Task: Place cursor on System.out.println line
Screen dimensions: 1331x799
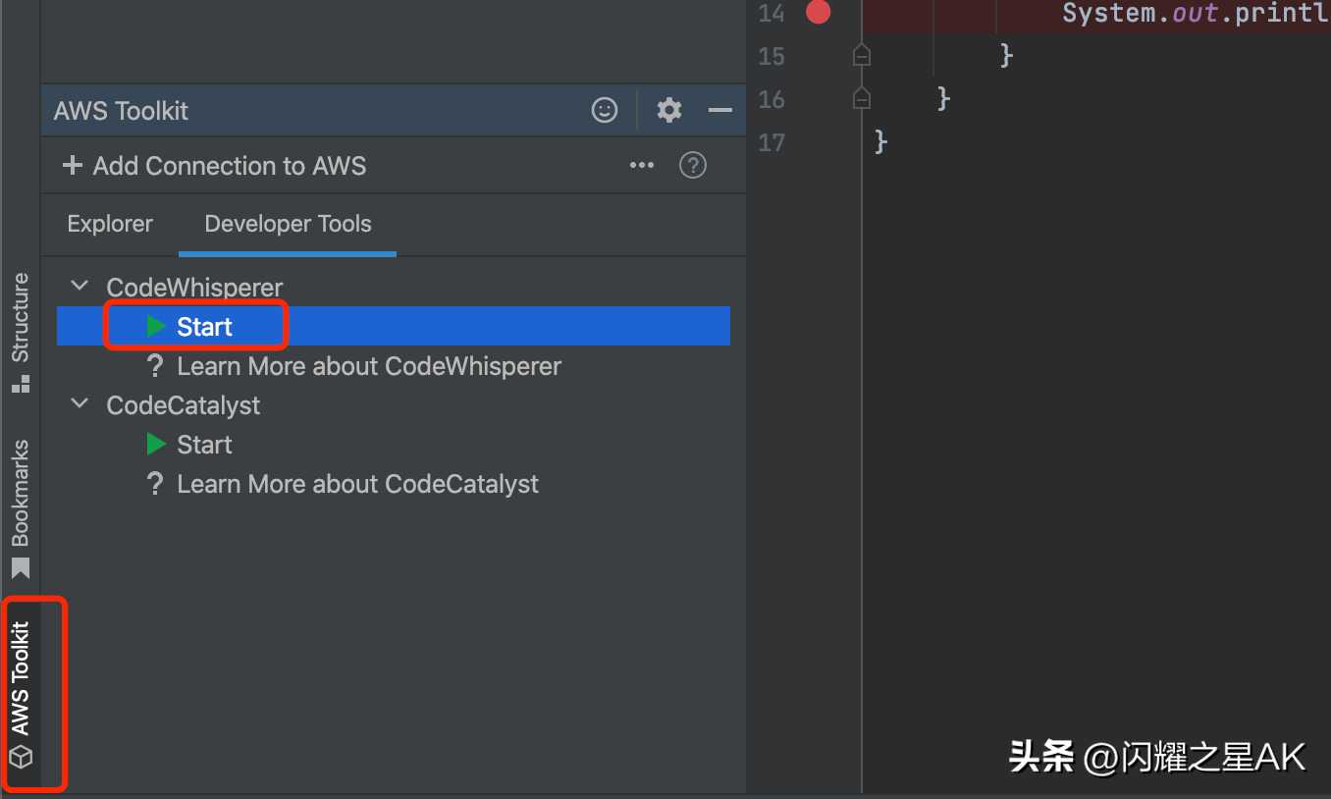Action: [1196, 15]
